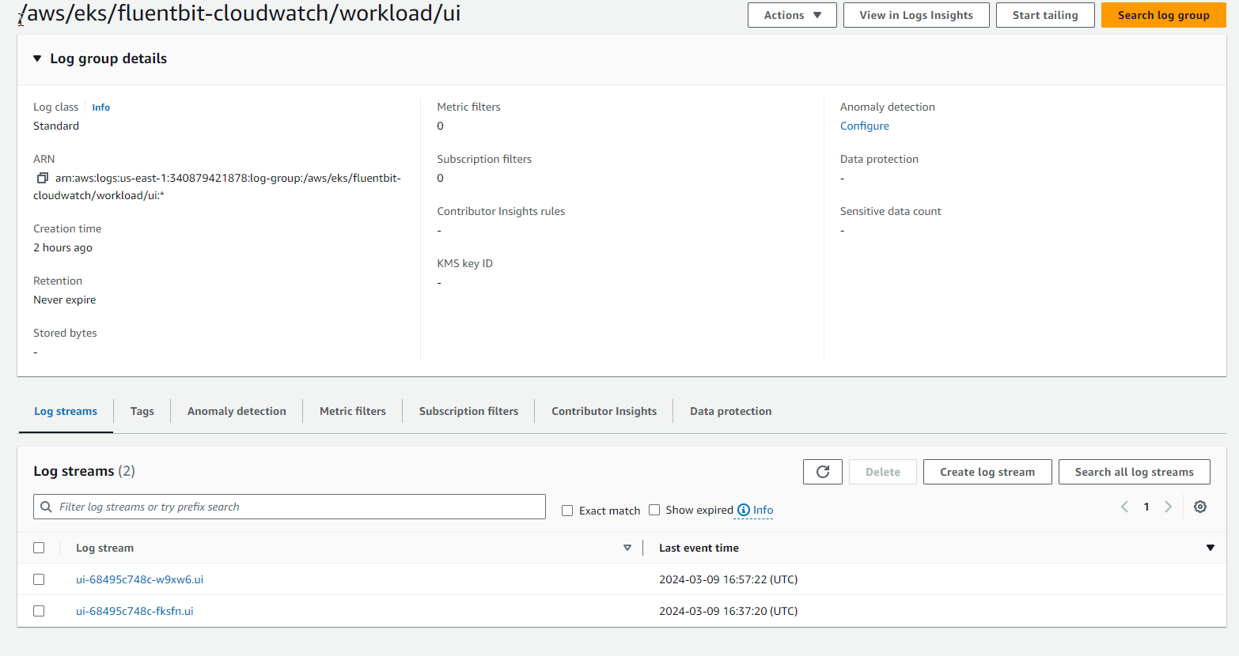Screen dimensions: 1239x656
Task: Open log stream ui-68495c748c-fksfn.ui
Action: [135, 611]
